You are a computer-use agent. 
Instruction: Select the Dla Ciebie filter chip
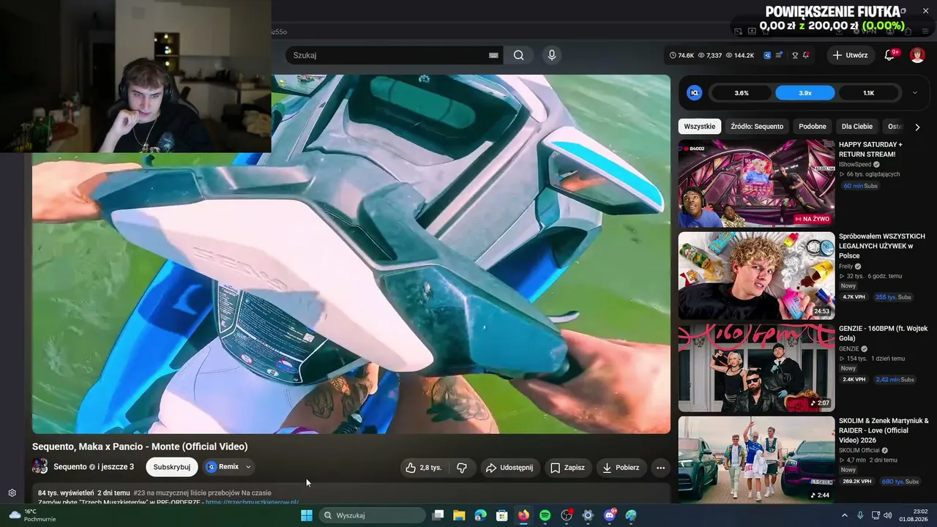coord(857,127)
